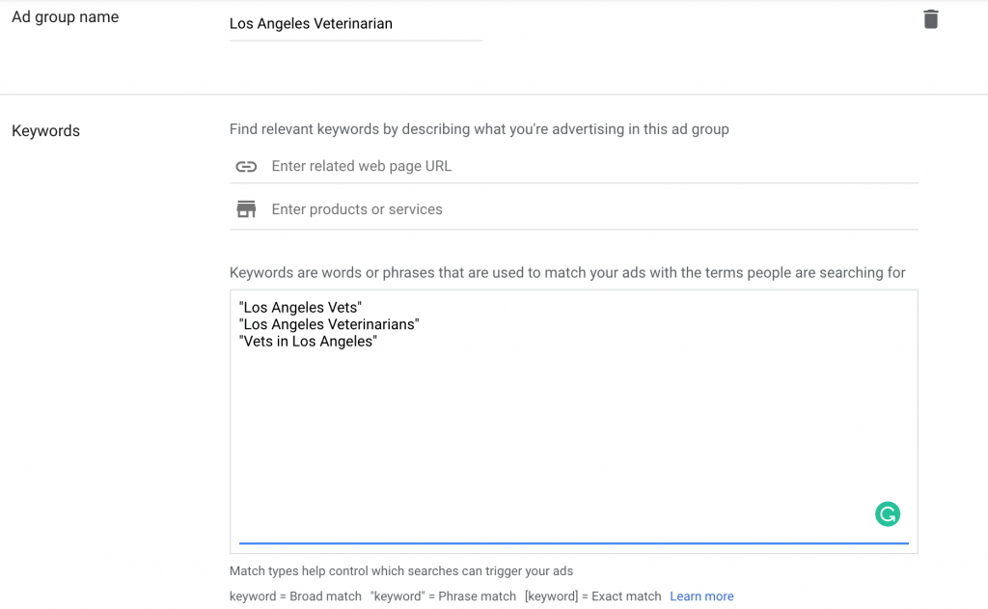Image resolution: width=988 pixels, height=609 pixels.
Task: Click the Ad group name label
Action: click(65, 17)
